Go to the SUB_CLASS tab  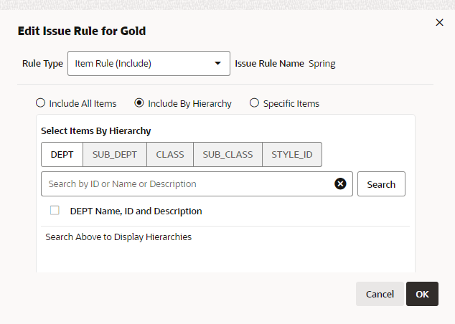[227, 154]
